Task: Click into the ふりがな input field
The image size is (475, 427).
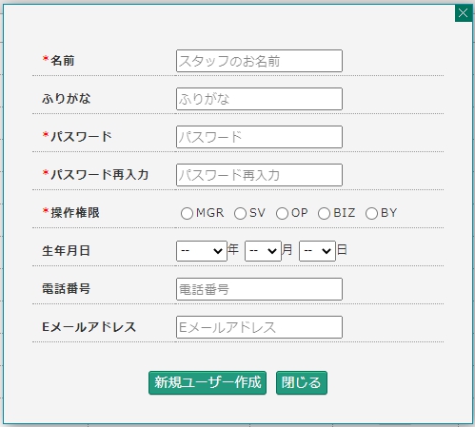Action: [259, 99]
